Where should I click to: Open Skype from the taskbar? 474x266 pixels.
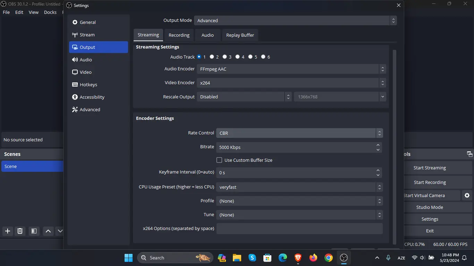tap(252, 258)
